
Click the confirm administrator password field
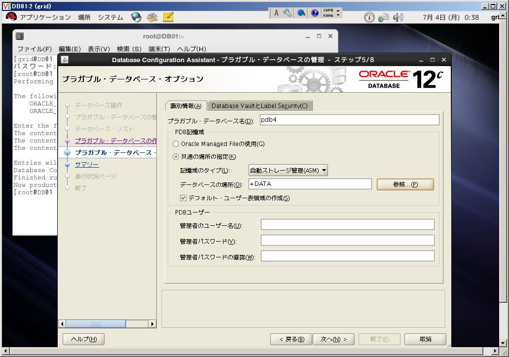tap(347, 256)
